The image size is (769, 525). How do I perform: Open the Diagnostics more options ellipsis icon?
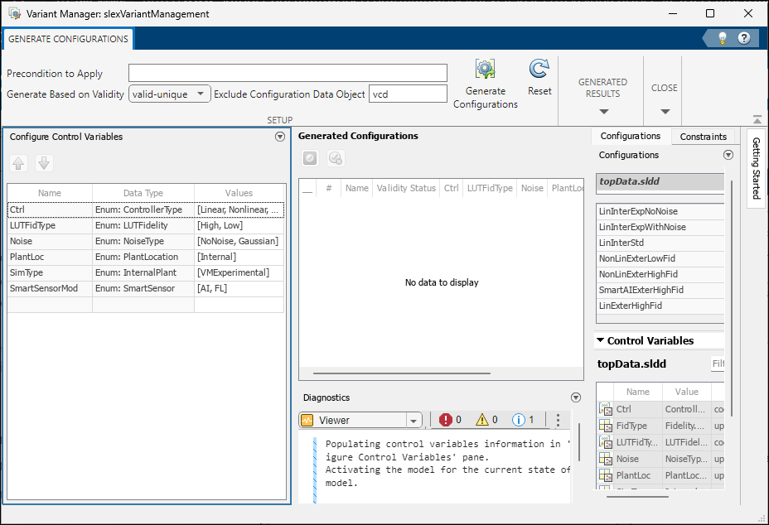[x=557, y=420]
